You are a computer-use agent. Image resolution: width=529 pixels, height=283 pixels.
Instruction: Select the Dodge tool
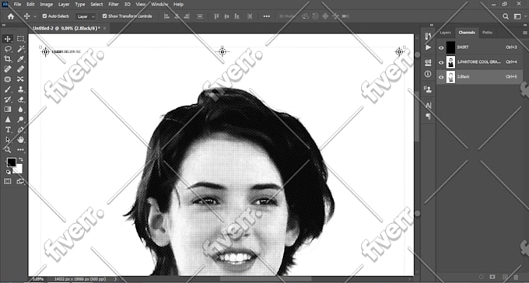point(20,120)
